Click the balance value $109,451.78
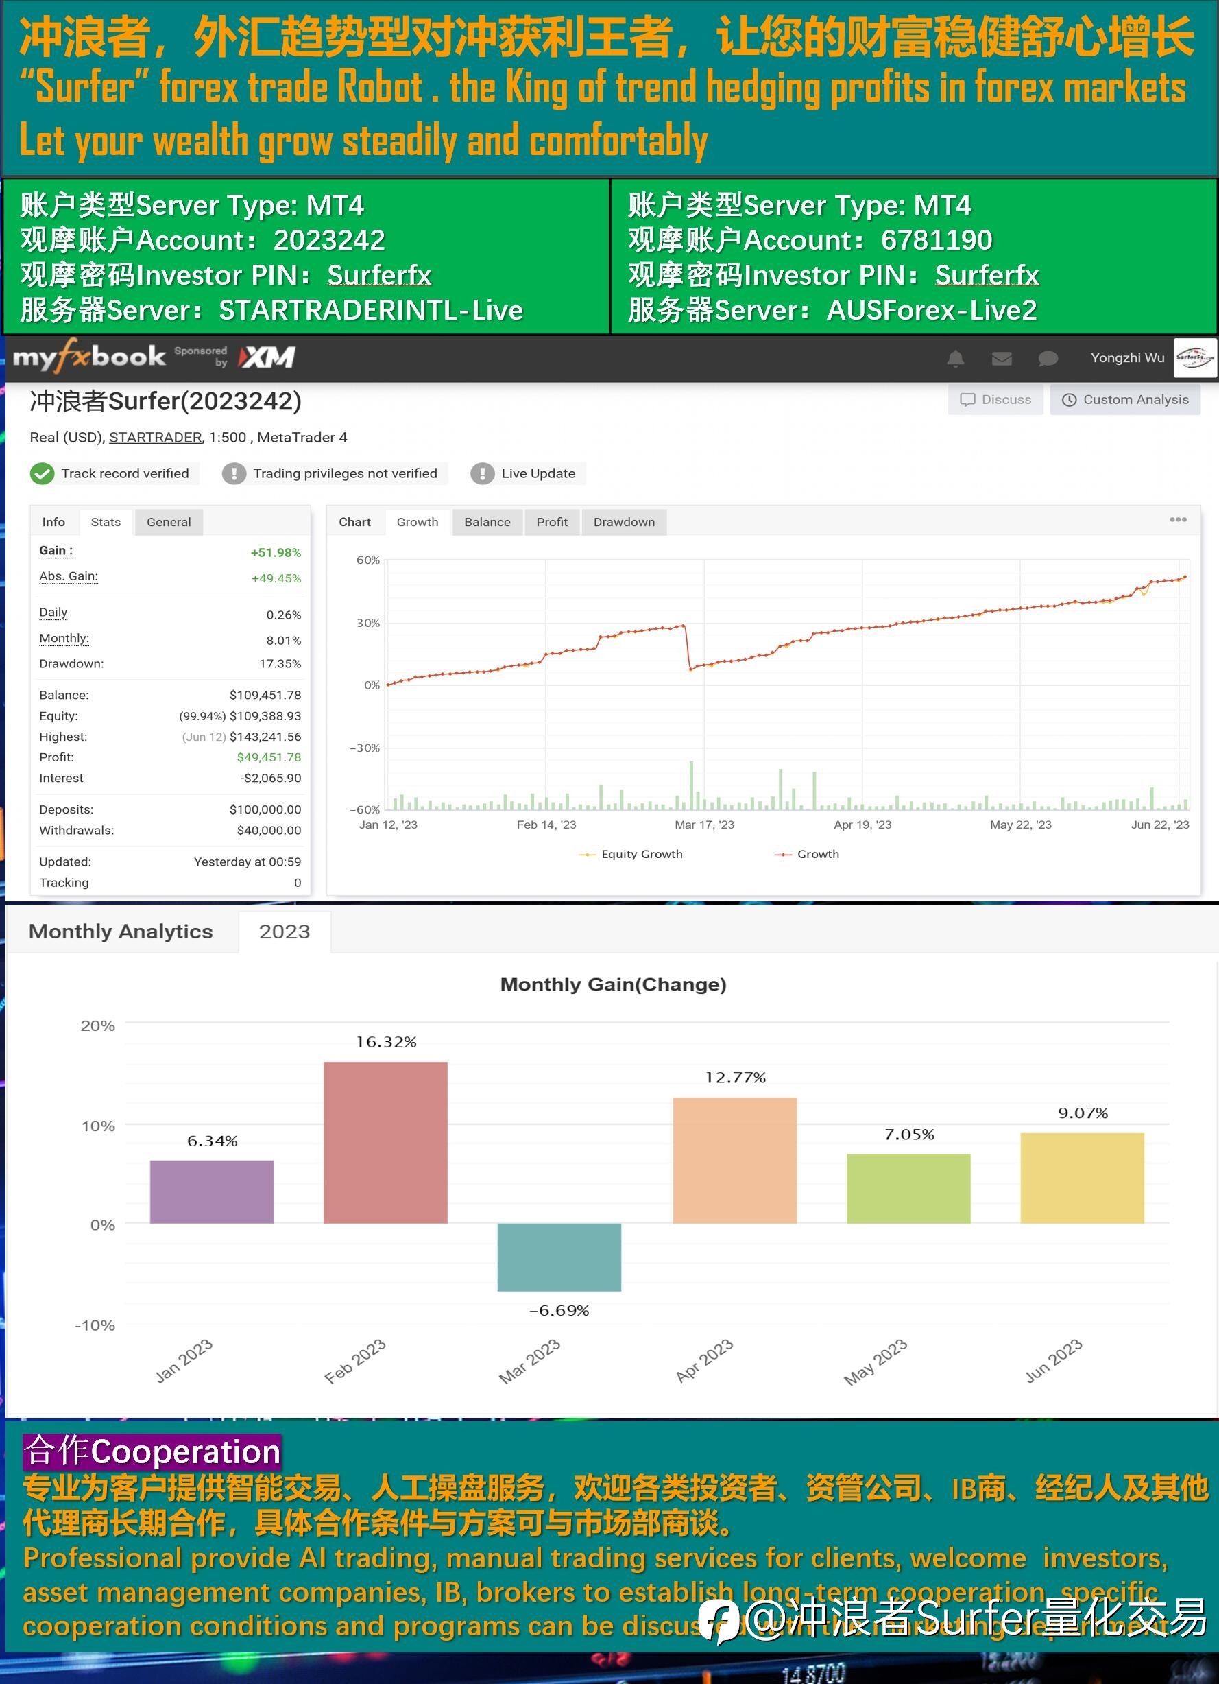Viewport: 1219px width, 1684px height. click(265, 695)
